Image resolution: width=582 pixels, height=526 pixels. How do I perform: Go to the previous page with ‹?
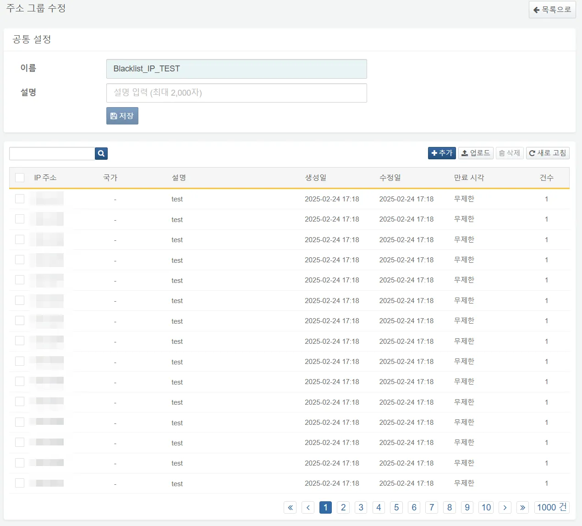(308, 507)
